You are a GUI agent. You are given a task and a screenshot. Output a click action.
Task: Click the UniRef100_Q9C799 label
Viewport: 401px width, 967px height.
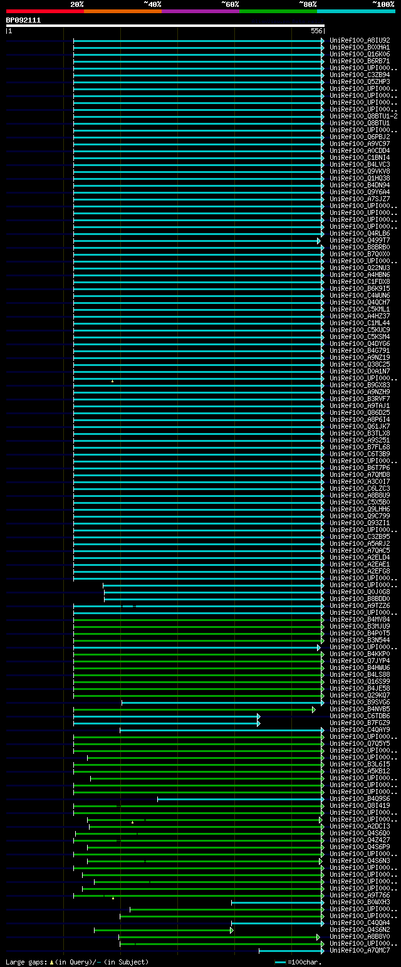pyautogui.click(x=360, y=516)
